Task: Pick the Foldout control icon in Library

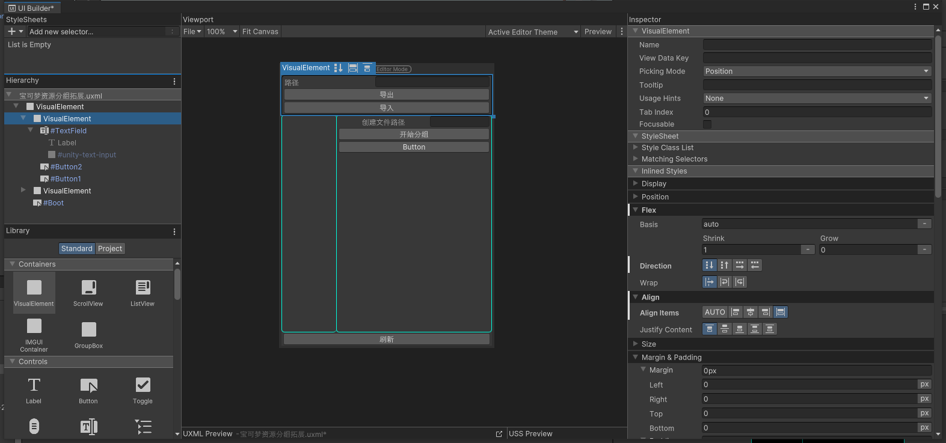Action: pos(143,426)
